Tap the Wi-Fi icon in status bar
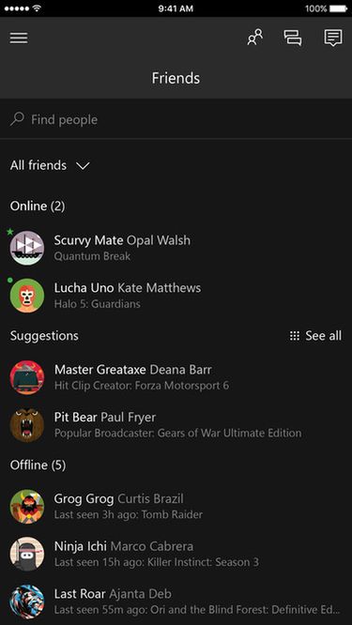 point(37,8)
